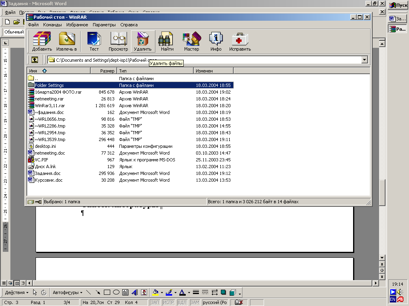Image resolution: width=409 pixels, height=306 pixels.
Task: Click the 3-D style icon
Action: (232, 292)
